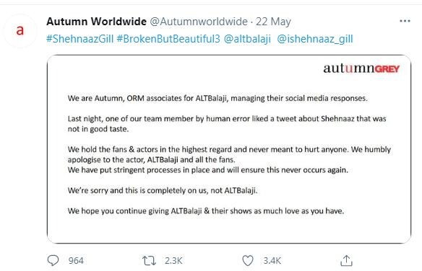The image size is (422, 271).
Task: Click the reply speech bubble icon
Action: point(53,260)
